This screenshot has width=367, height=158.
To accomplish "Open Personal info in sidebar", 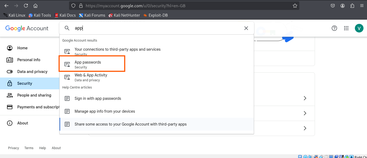I will [x=30, y=60].
